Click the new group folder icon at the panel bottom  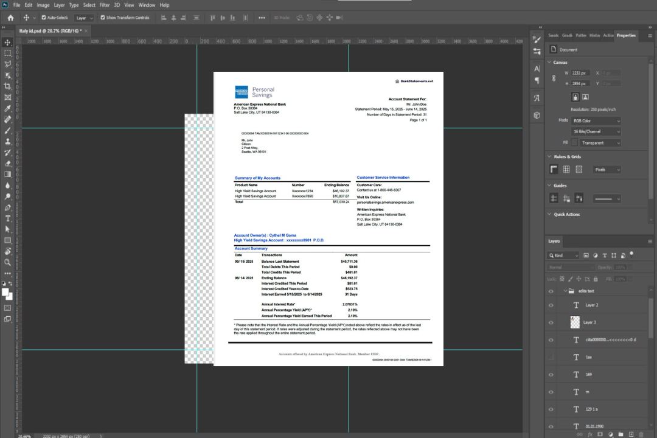[621, 434]
